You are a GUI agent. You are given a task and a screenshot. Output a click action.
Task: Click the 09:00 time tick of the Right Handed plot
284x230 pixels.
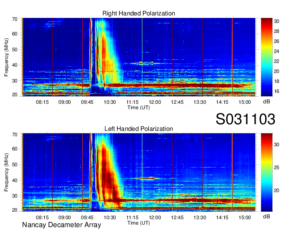pyautogui.click(x=64, y=102)
